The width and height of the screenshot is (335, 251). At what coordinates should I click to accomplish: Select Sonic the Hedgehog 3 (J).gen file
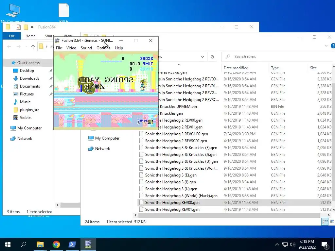point(170,182)
